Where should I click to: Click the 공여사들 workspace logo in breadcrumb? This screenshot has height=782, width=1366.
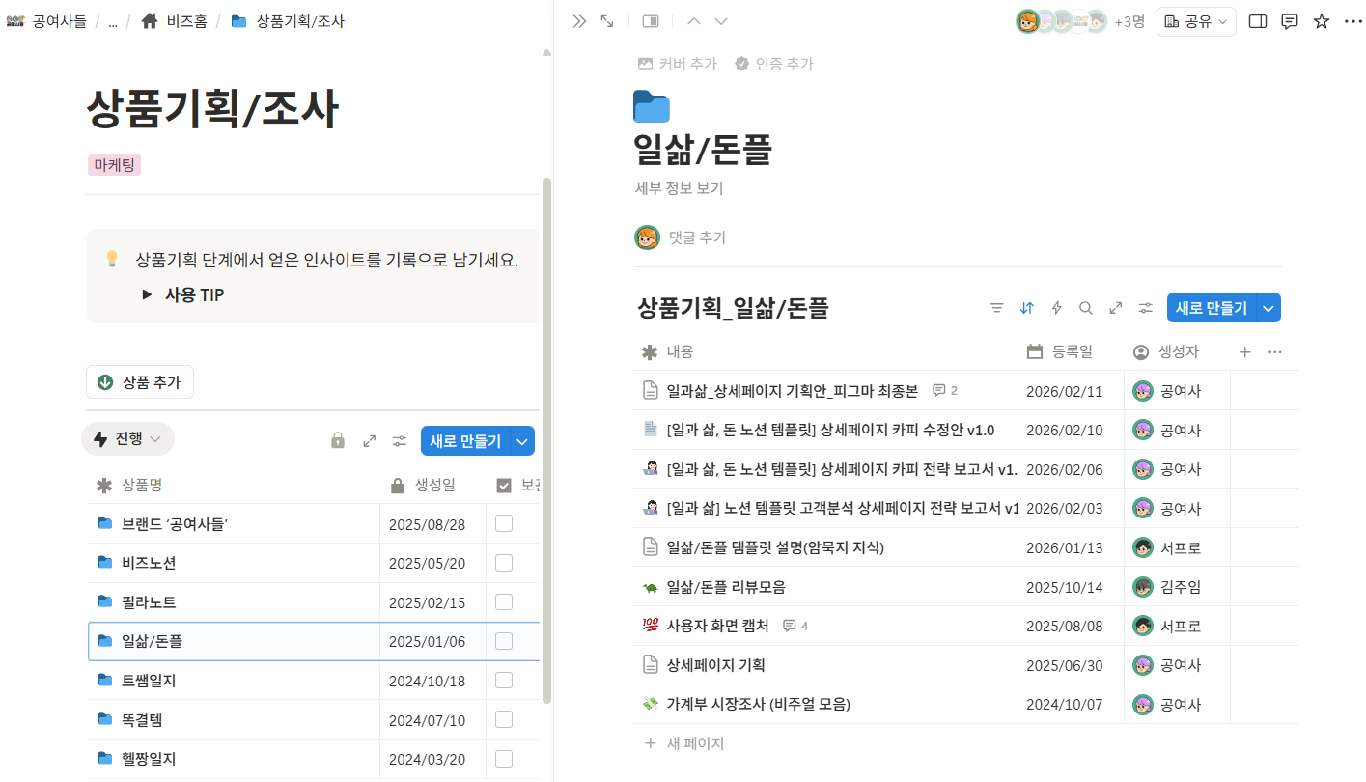(15, 21)
